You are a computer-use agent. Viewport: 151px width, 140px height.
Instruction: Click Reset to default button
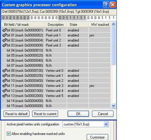click(x=17, y=114)
